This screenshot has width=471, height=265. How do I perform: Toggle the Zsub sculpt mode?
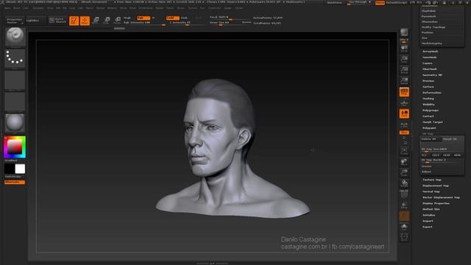pyautogui.click(x=184, y=18)
